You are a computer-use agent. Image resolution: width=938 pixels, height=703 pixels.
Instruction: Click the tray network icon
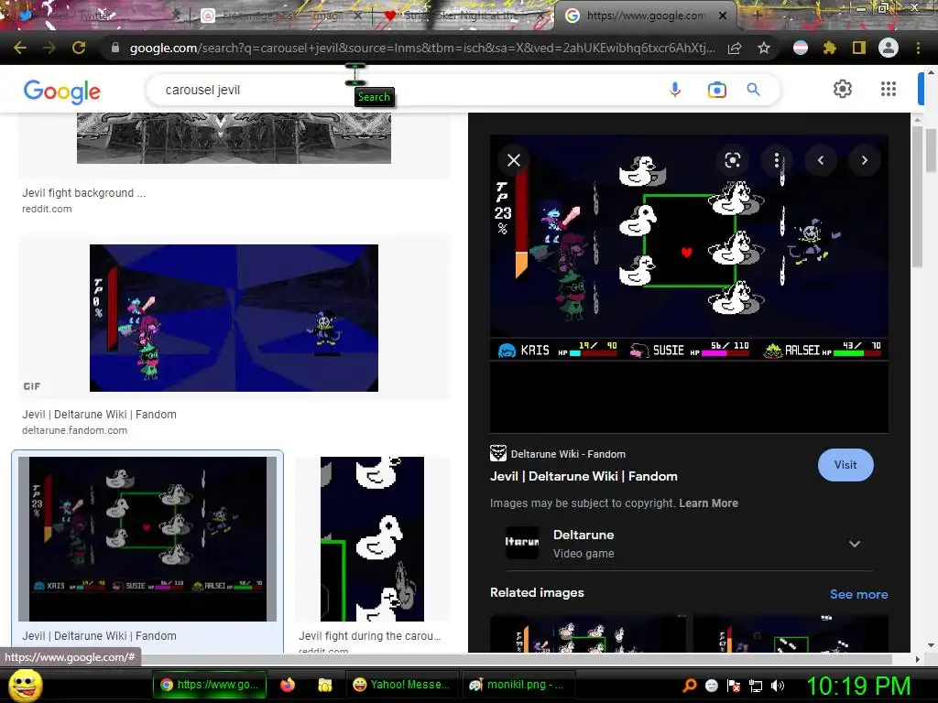(756, 686)
